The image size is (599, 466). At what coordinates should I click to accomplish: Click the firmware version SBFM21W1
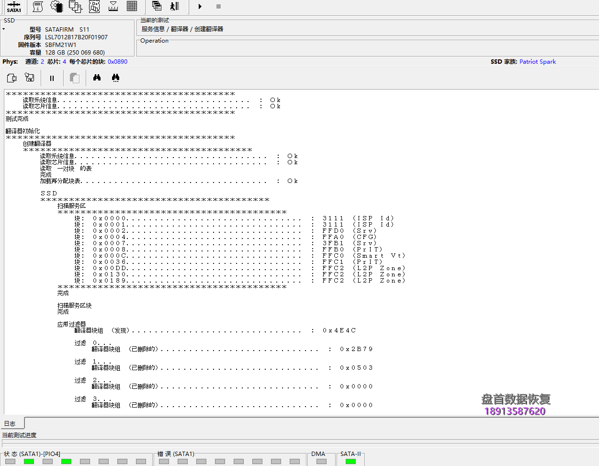[x=61, y=45]
